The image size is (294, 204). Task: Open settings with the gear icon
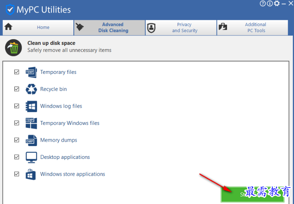pyautogui.click(x=277, y=3)
